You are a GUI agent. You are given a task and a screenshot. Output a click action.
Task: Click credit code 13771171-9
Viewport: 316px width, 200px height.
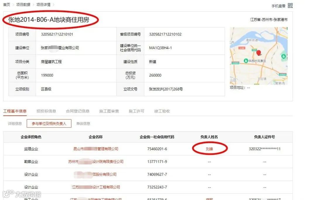tap(157, 162)
